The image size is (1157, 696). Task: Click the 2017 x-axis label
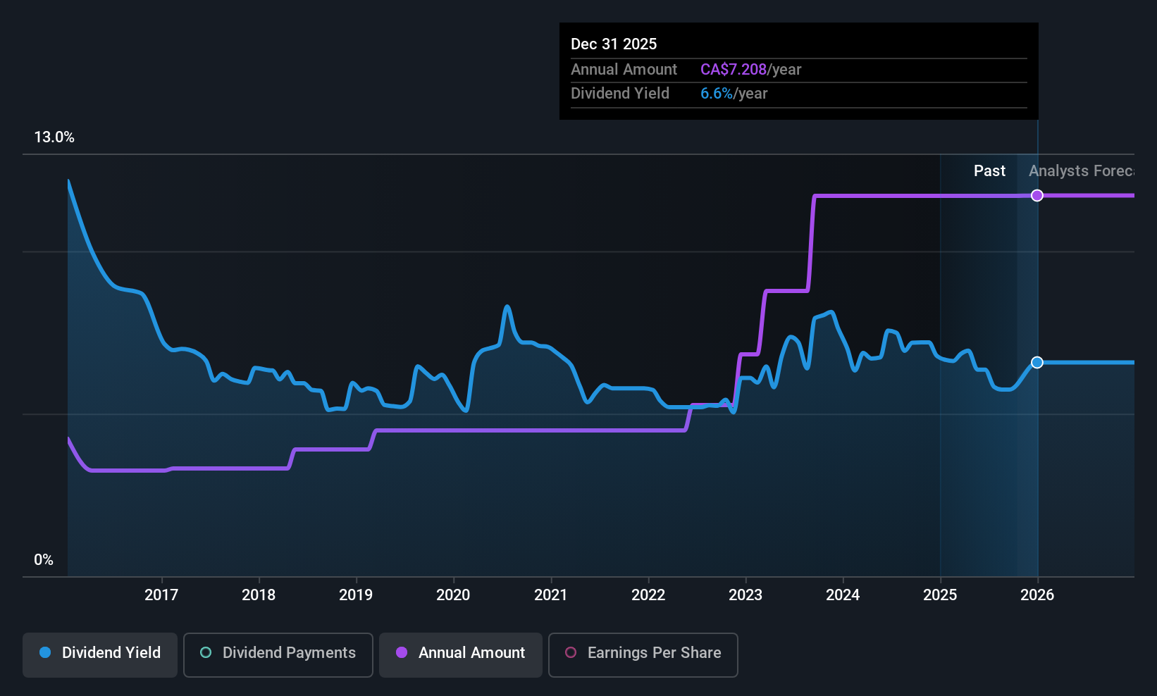coord(161,595)
